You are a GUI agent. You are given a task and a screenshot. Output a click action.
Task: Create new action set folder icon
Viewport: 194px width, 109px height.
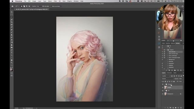pyautogui.click(x=175, y=70)
